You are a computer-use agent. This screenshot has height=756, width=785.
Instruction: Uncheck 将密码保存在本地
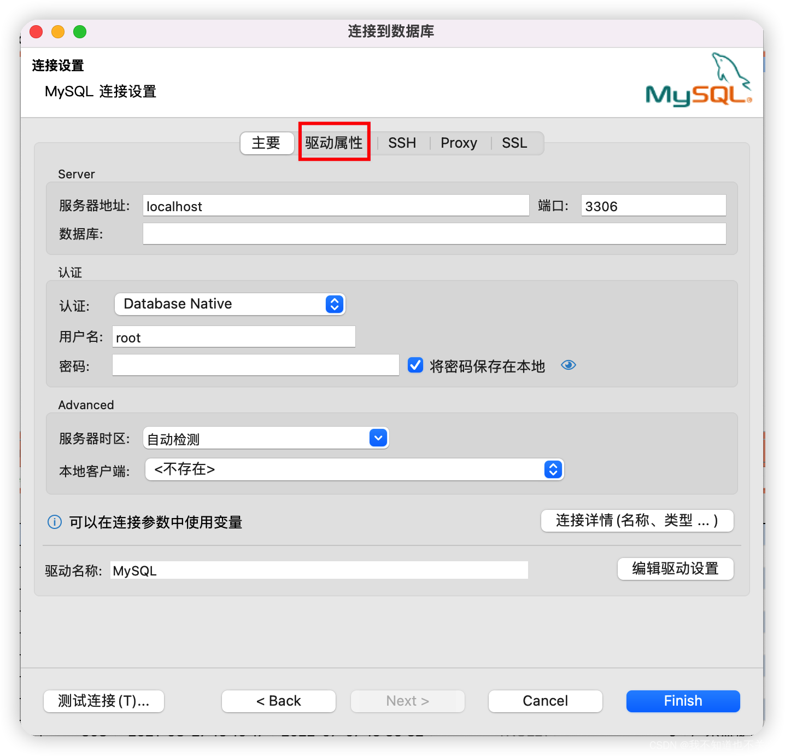pos(415,365)
